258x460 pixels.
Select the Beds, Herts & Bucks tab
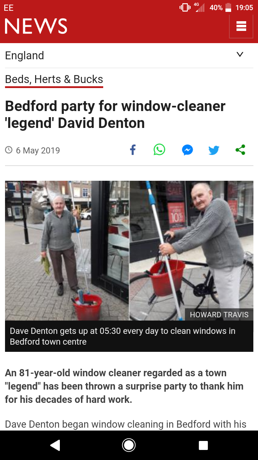click(54, 79)
